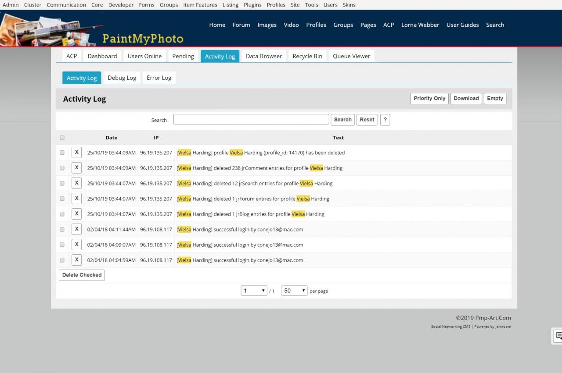Remove the 12 jrSearch entries log row
This screenshot has width=562, height=373.
coord(76,183)
